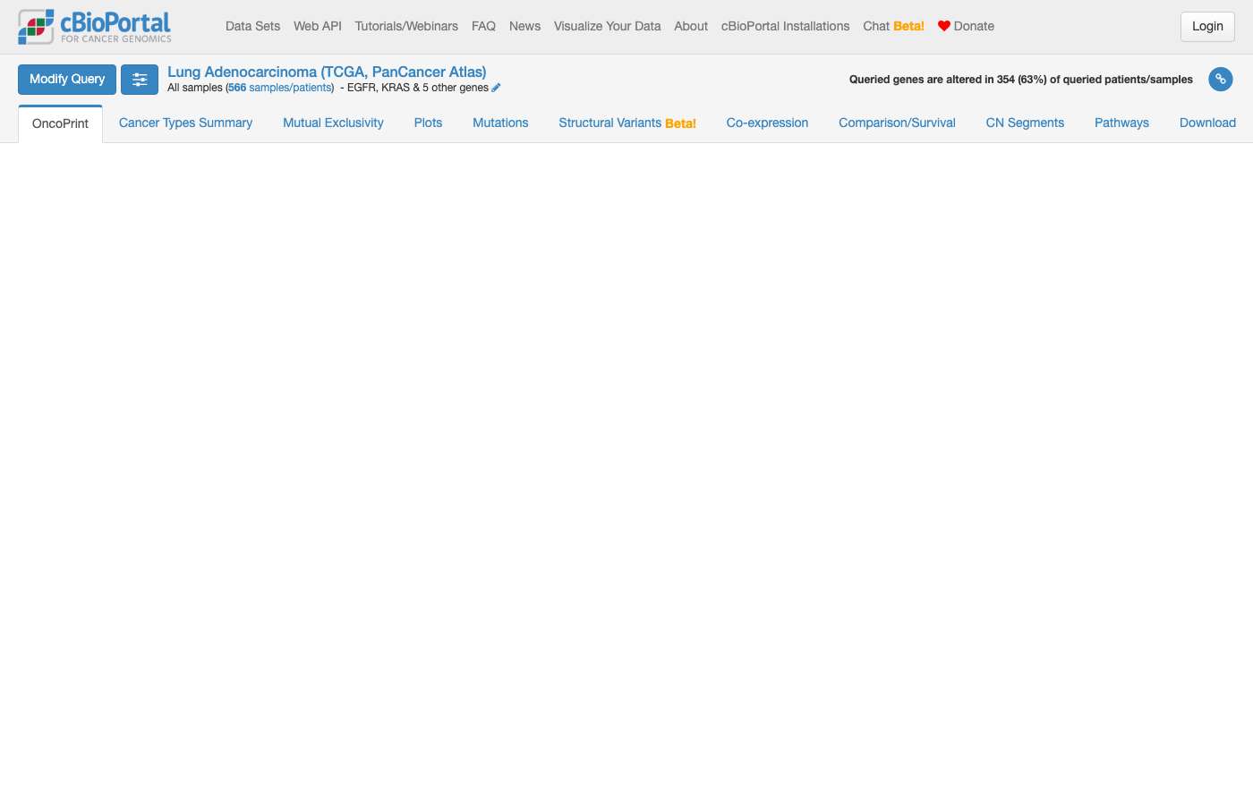Click Lung Adenocarcinoma study title link

coord(327,72)
